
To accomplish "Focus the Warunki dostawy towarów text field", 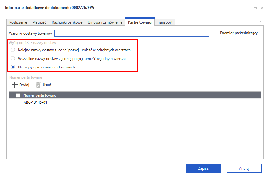I will click(132, 33).
